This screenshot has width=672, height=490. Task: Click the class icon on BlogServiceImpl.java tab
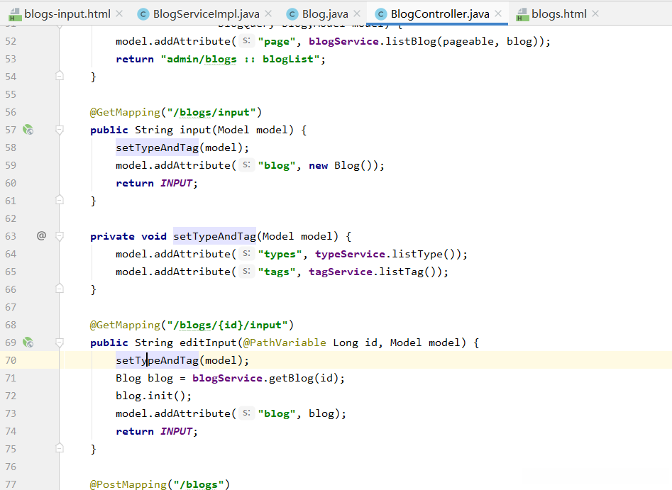pyautogui.click(x=143, y=15)
